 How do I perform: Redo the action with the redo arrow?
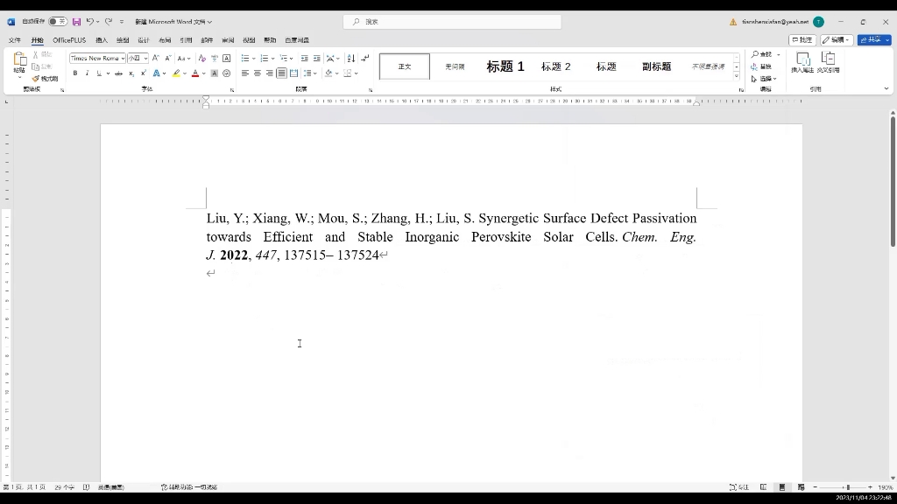tap(108, 22)
